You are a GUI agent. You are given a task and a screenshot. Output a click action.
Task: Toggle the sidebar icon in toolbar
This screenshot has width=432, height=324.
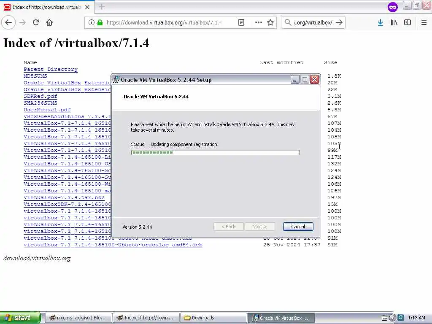coord(408,22)
